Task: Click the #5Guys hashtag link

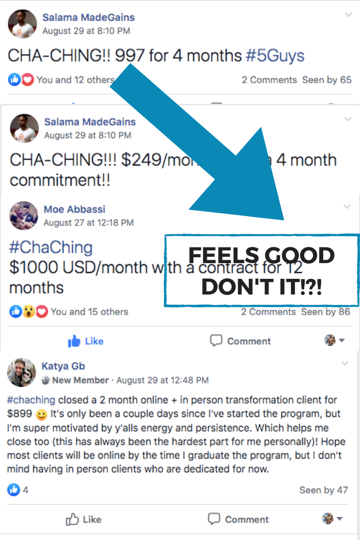Action: tap(275, 56)
